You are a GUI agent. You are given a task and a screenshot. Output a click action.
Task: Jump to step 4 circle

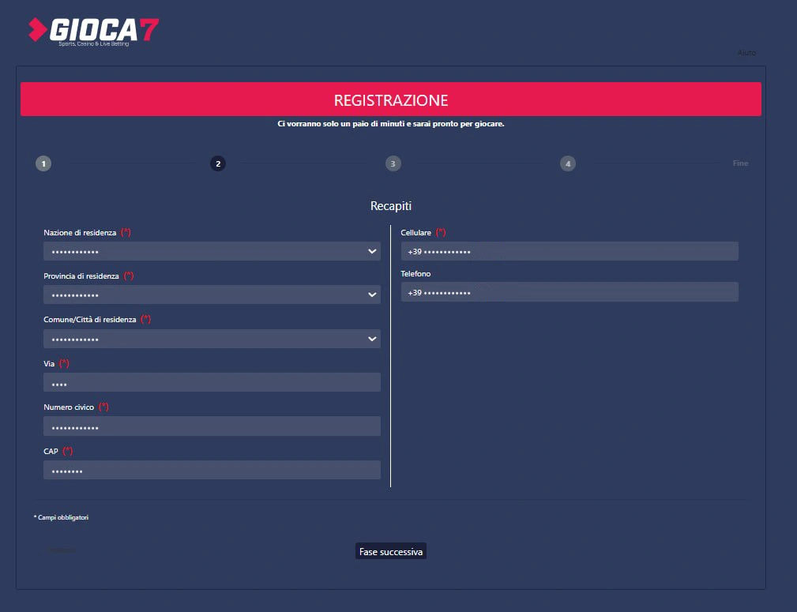pyautogui.click(x=568, y=163)
